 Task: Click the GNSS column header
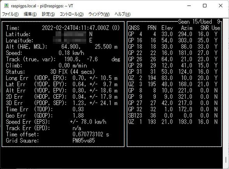[x=134, y=28]
